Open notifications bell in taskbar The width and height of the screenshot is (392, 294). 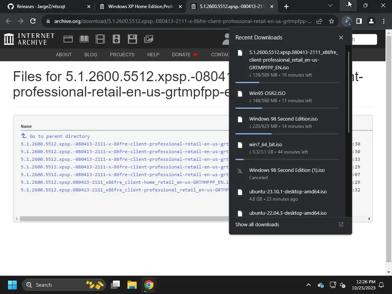(x=382, y=285)
